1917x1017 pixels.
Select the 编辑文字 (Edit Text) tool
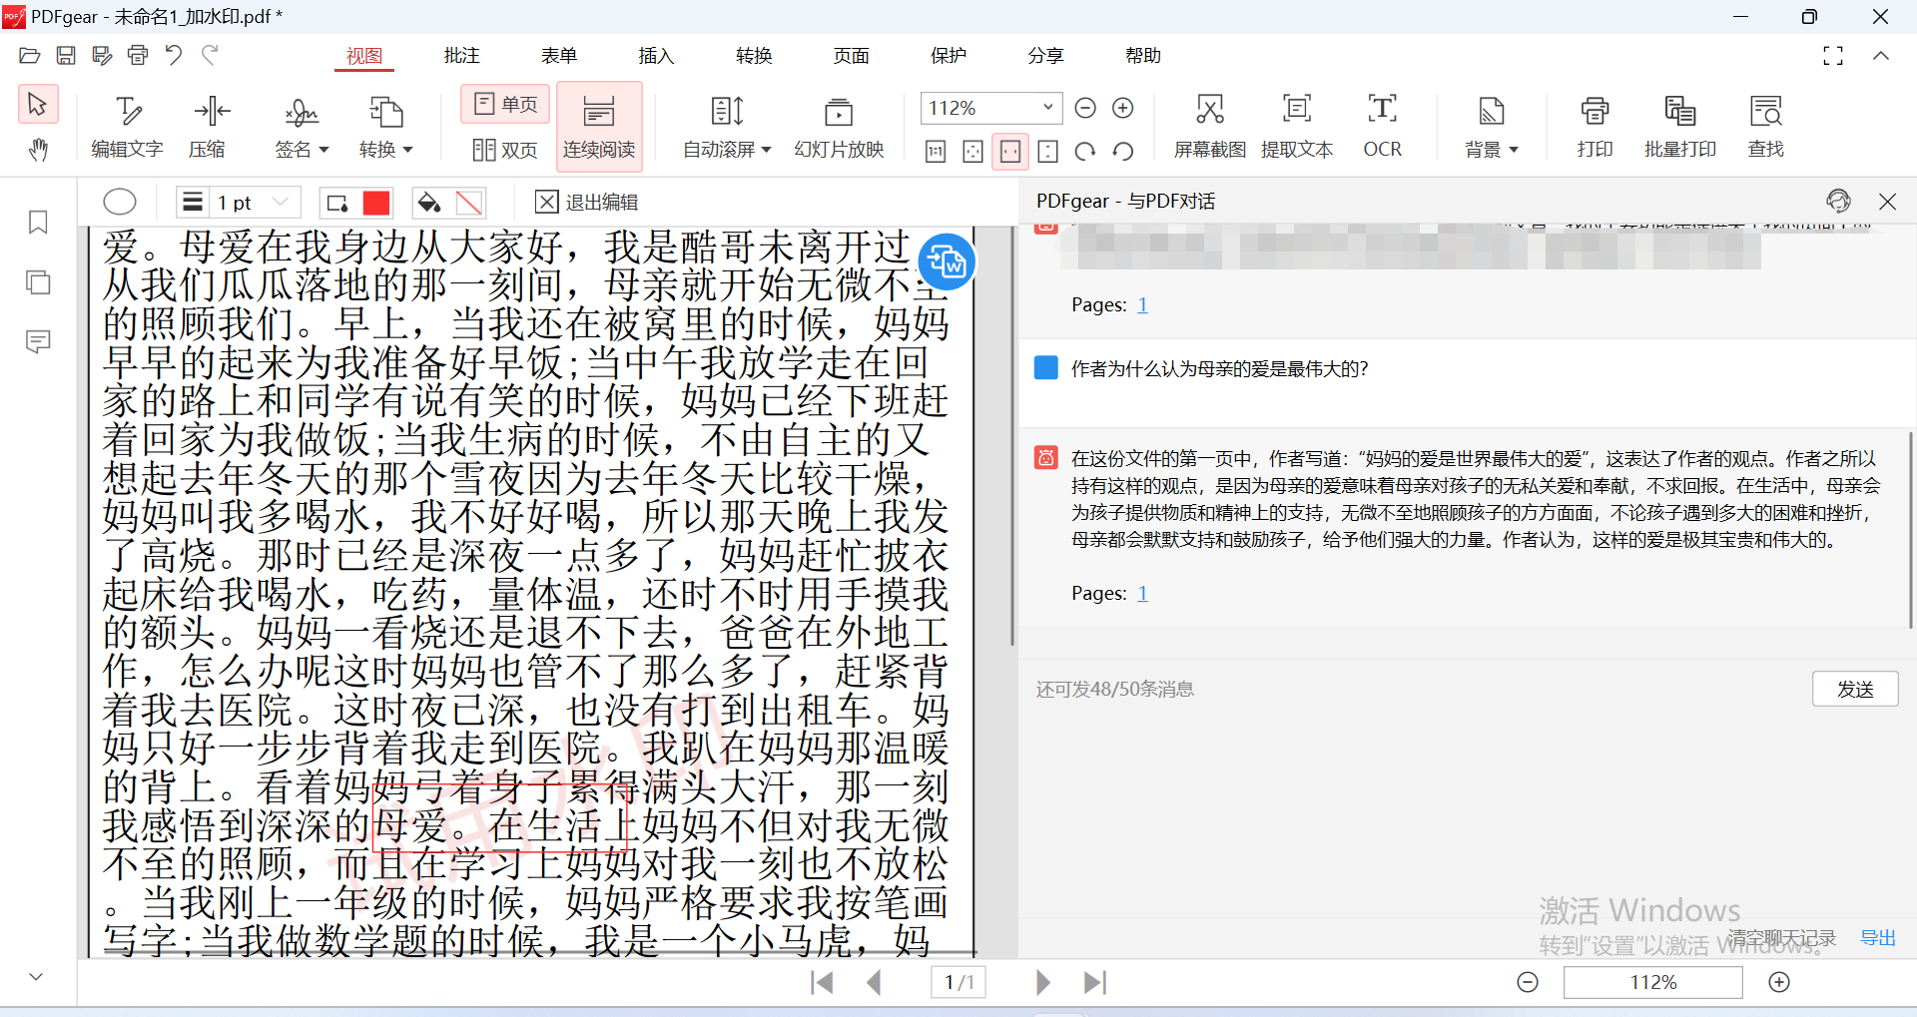pyautogui.click(x=127, y=125)
